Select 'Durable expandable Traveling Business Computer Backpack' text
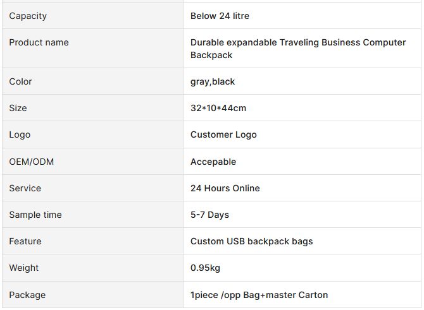Screen dimensions: 424x310 298,49
